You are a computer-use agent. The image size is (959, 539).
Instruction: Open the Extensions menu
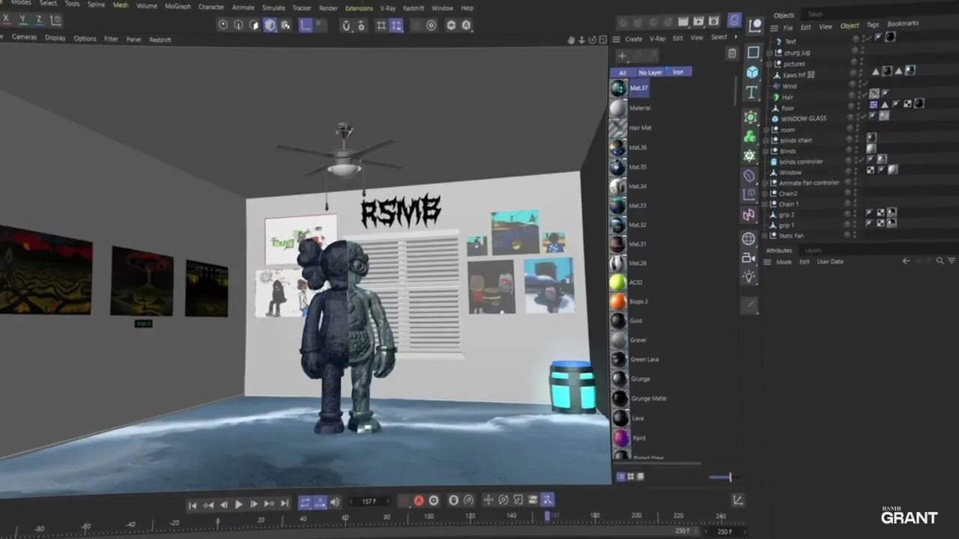pos(359,8)
